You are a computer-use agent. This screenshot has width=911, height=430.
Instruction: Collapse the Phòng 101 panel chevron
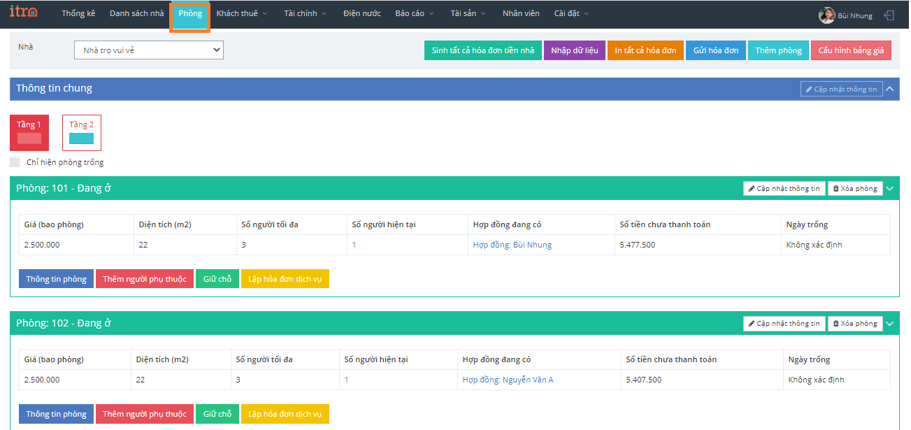[x=890, y=188]
